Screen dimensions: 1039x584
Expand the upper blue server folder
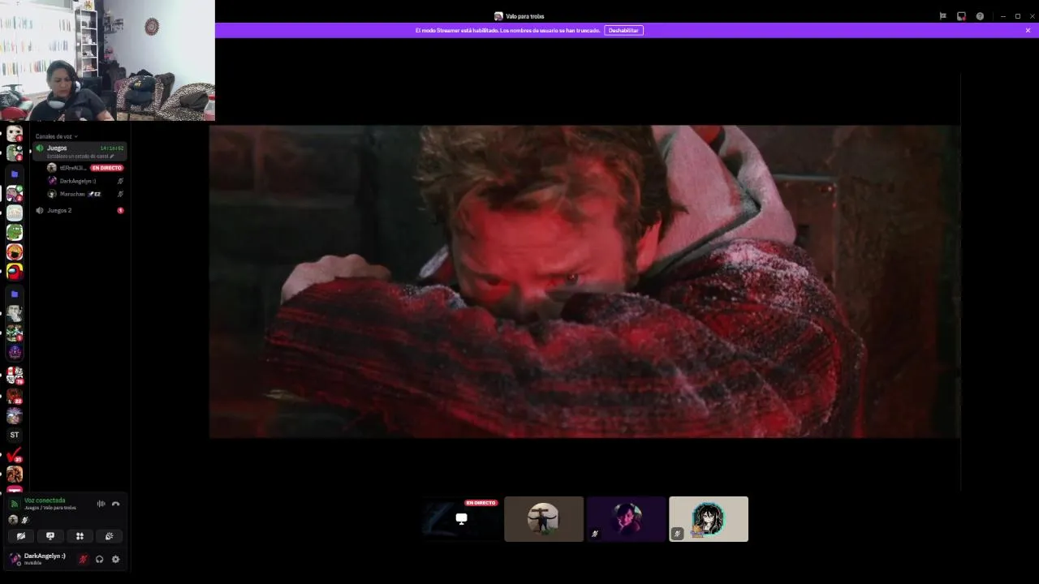(x=15, y=174)
